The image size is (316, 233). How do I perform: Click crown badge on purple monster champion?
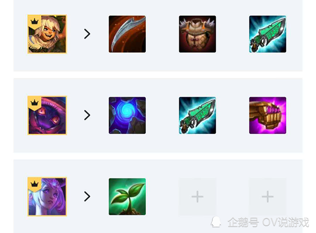35,103
